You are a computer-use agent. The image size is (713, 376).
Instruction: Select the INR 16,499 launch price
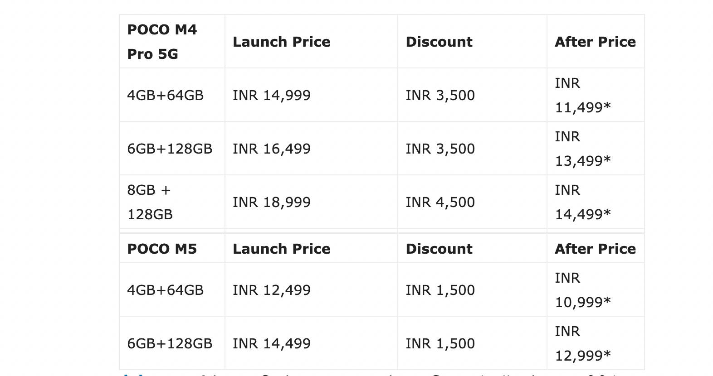[x=271, y=149]
